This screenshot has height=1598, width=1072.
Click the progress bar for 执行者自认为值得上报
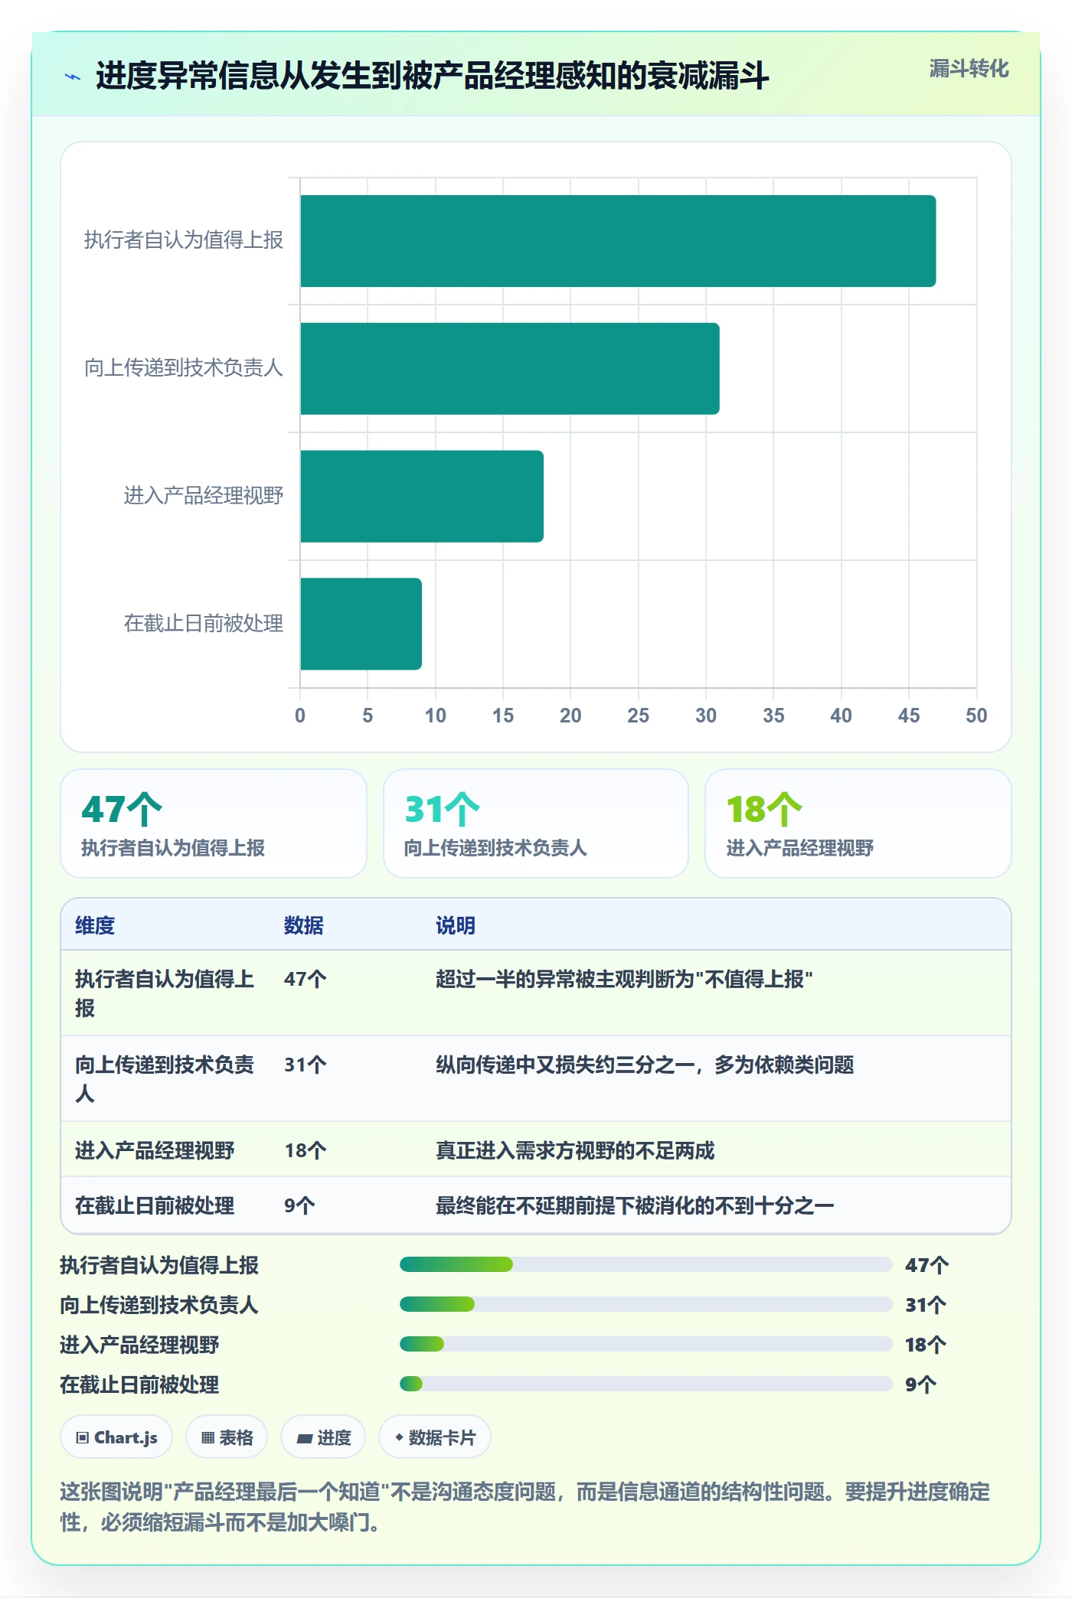tap(645, 1264)
